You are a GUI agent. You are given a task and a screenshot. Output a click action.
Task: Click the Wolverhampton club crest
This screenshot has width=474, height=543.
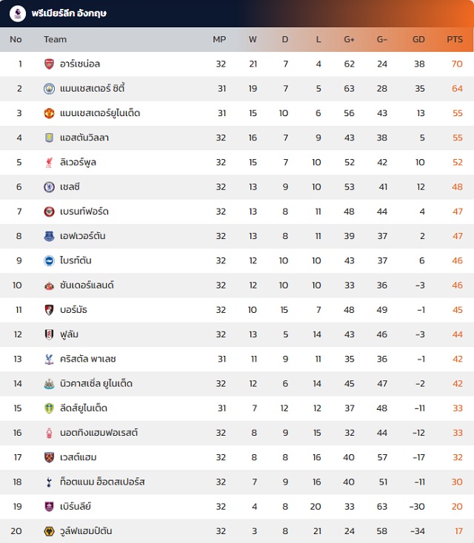tap(49, 531)
